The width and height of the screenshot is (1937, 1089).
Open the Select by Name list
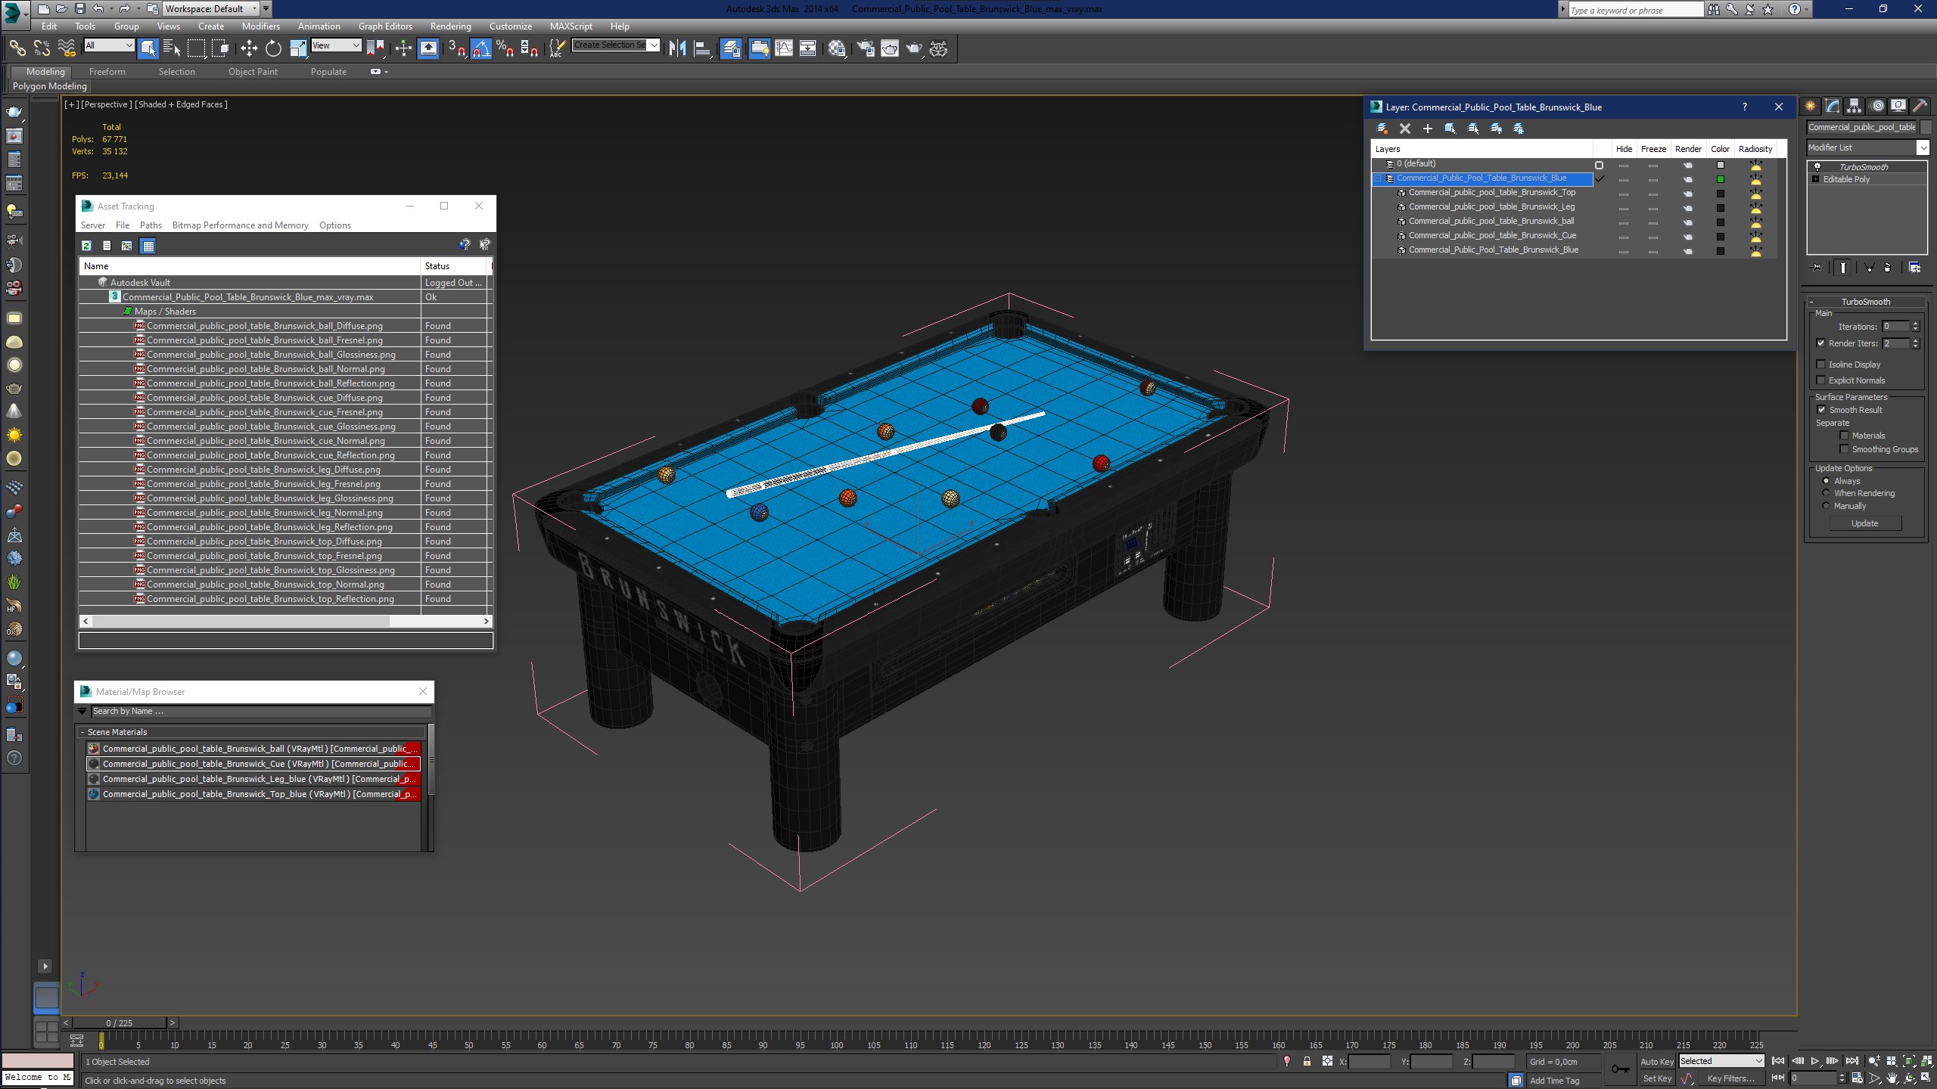click(172, 48)
